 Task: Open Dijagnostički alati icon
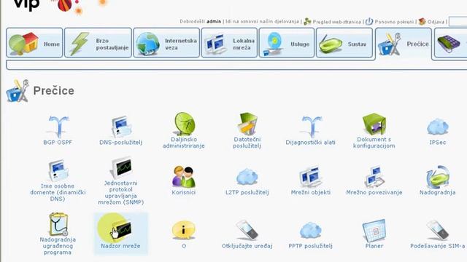tap(311, 127)
